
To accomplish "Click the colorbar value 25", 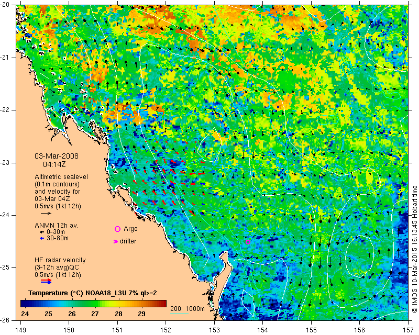I will point(48,314).
